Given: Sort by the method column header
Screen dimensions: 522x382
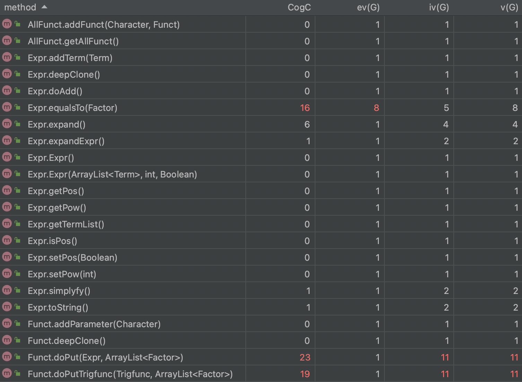Looking at the screenshot, I should pyautogui.click(x=20, y=7).
